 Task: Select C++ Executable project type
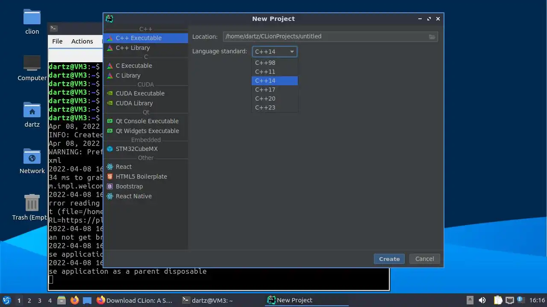(145, 38)
